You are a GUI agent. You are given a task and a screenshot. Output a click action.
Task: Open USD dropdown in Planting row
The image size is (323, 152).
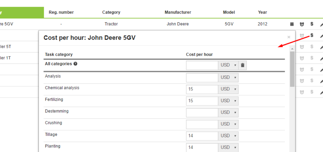[x=228, y=147]
